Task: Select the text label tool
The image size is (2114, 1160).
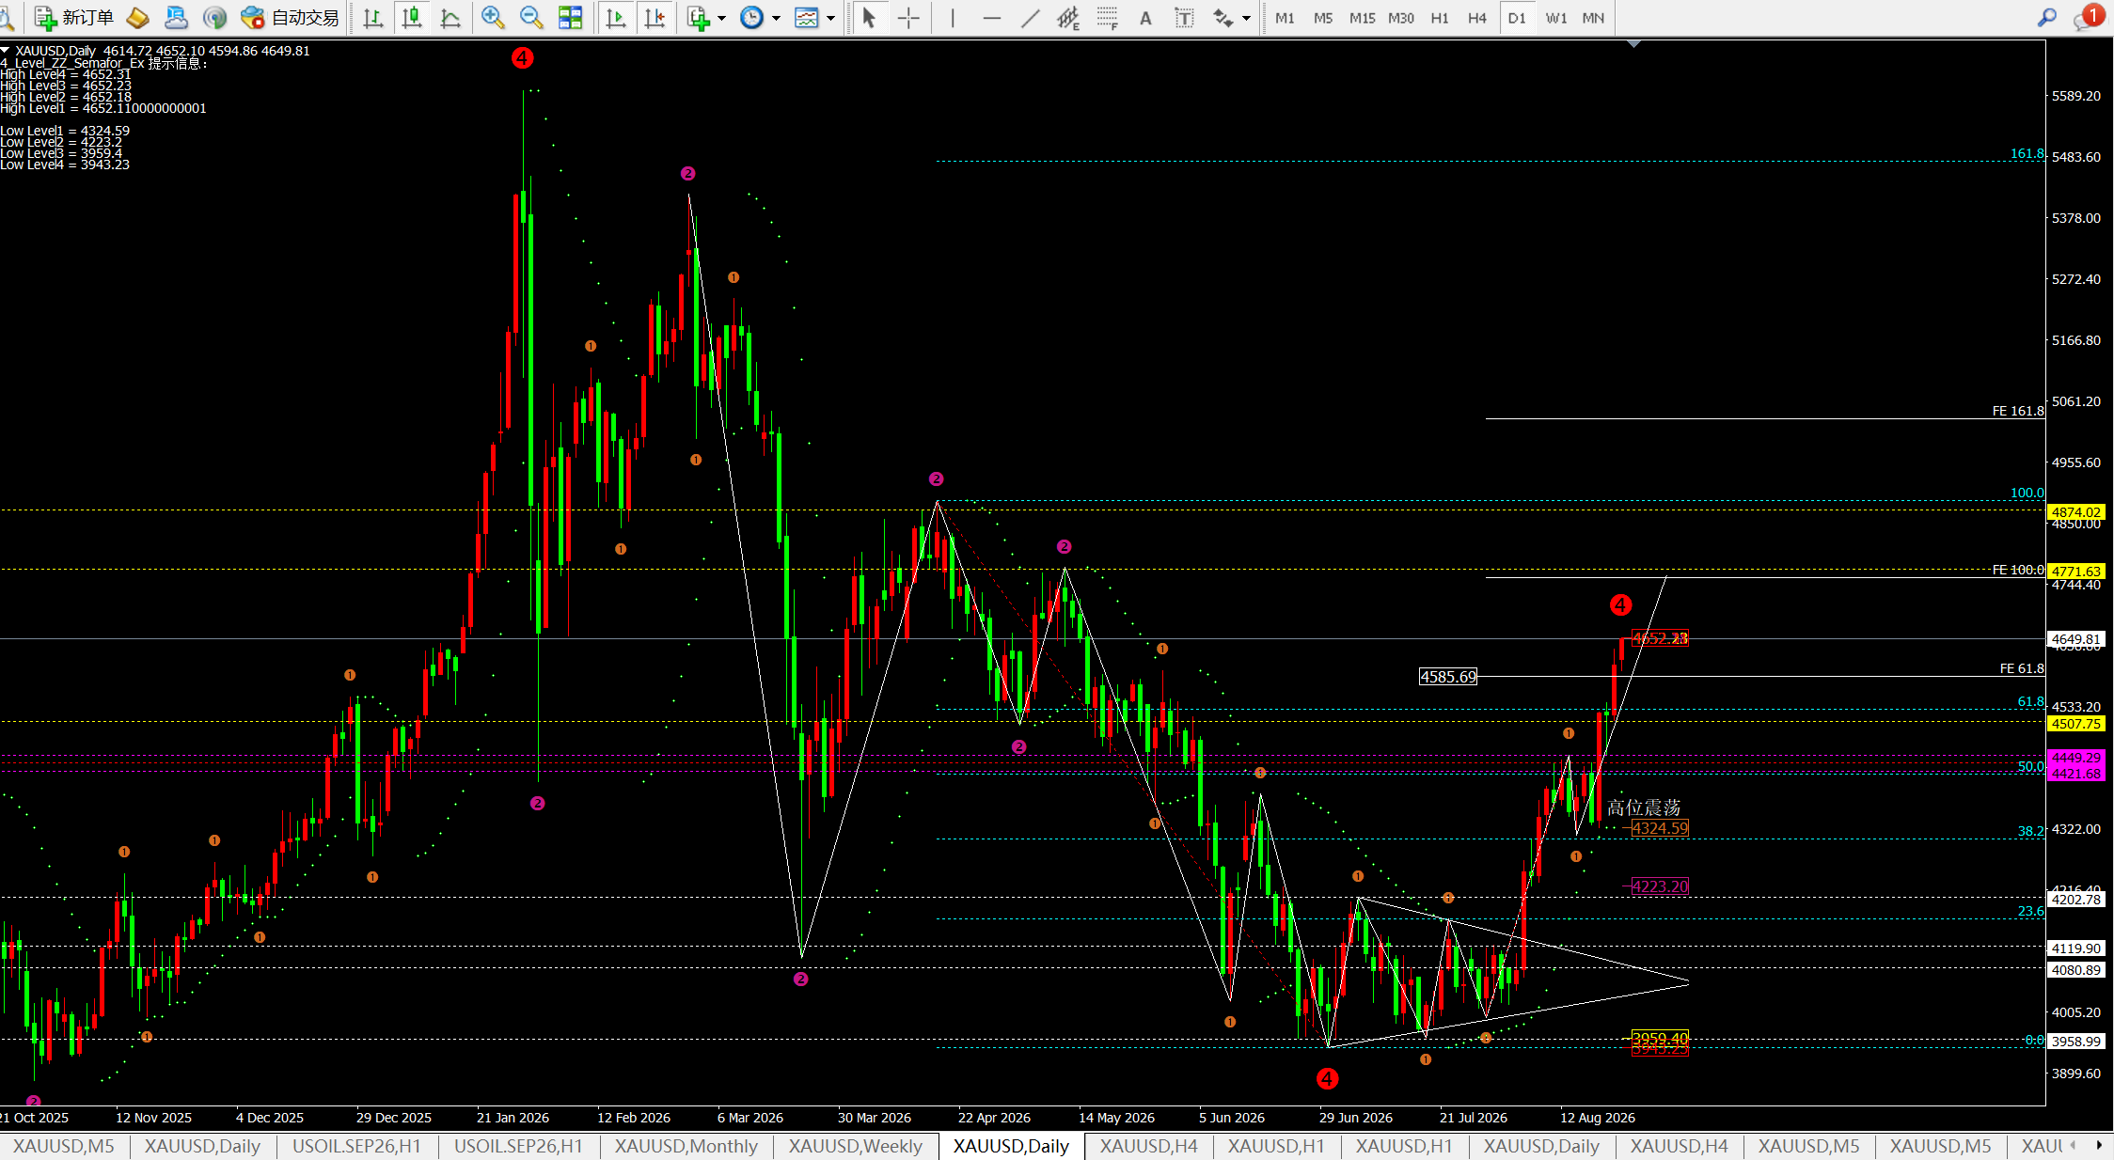Action: pos(1184,17)
